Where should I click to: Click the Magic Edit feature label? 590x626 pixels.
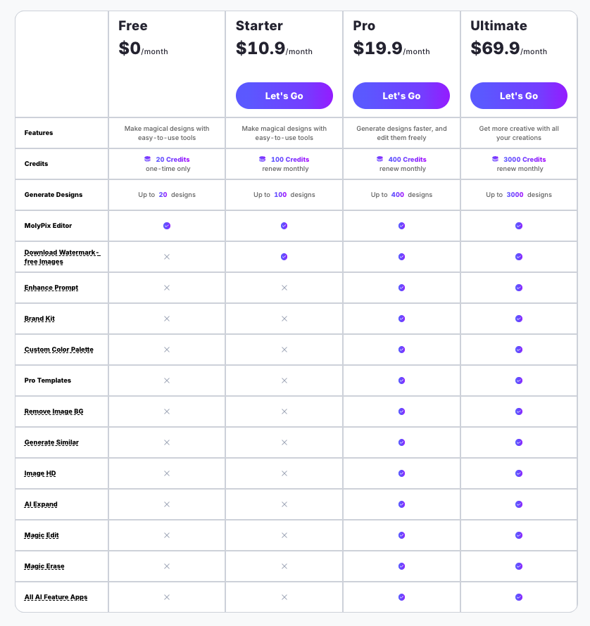tap(42, 535)
